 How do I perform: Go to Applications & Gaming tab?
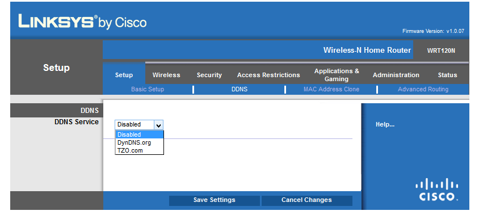[x=337, y=75]
